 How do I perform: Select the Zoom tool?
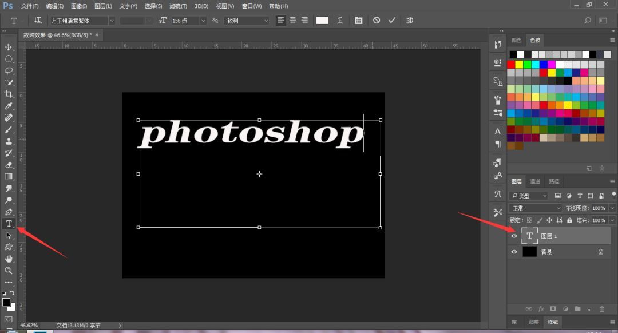pyautogui.click(x=8, y=271)
